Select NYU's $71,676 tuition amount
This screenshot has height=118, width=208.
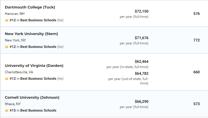point(141,38)
